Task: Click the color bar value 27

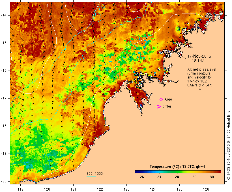Action: point(159,177)
